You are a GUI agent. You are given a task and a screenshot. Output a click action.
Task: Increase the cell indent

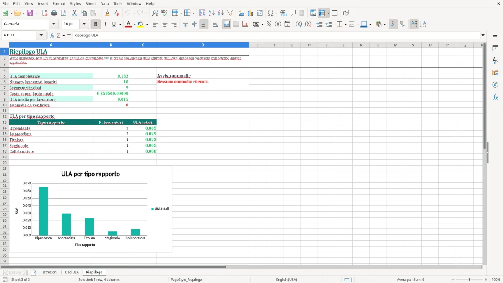click(319, 24)
